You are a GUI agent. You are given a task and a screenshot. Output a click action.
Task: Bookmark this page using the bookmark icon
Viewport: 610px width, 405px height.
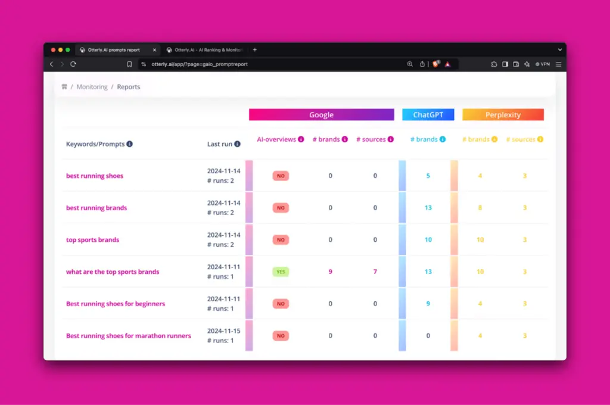129,64
